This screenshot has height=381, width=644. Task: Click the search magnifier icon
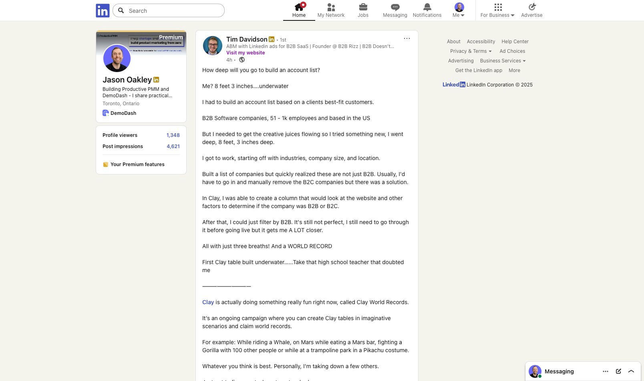coord(121,10)
